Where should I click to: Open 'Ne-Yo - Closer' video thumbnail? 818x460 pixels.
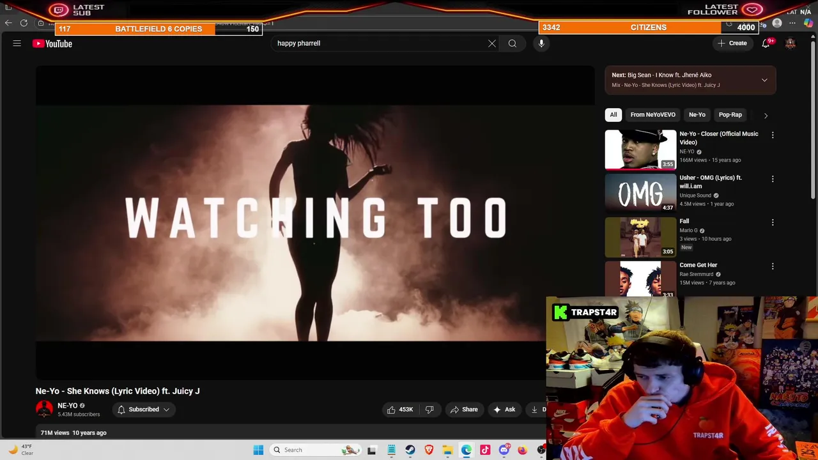640,149
